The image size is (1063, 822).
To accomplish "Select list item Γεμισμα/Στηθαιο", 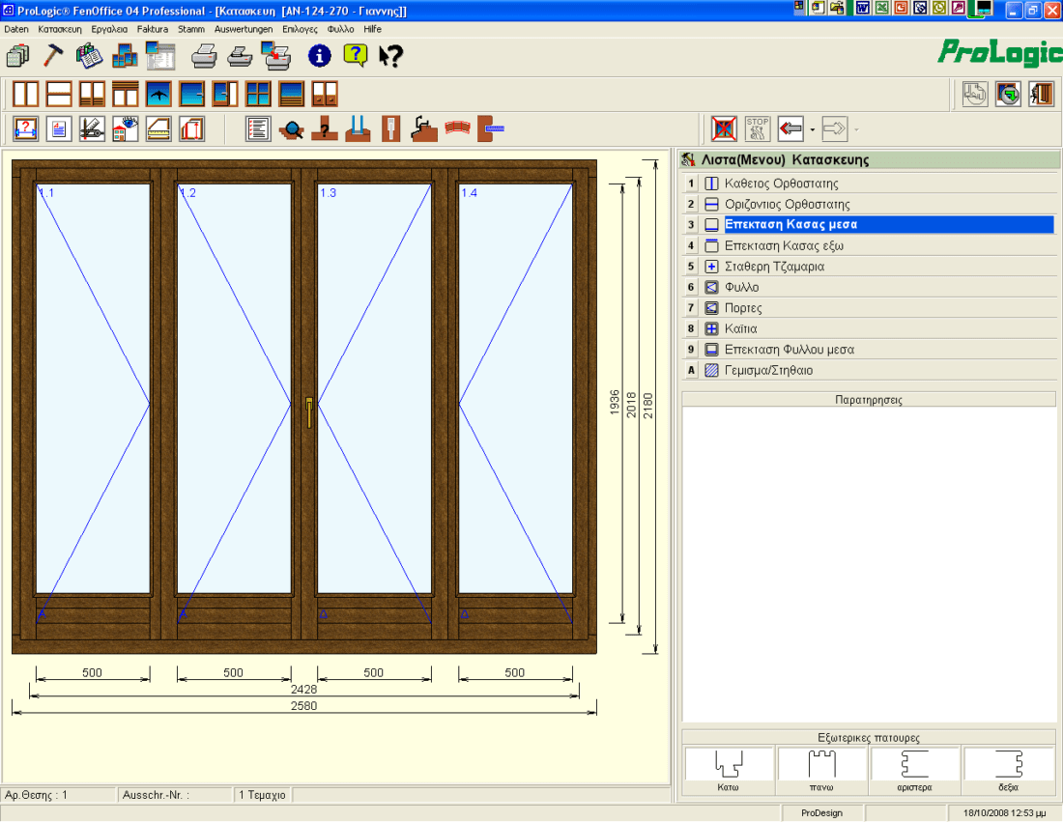I will (870, 370).
